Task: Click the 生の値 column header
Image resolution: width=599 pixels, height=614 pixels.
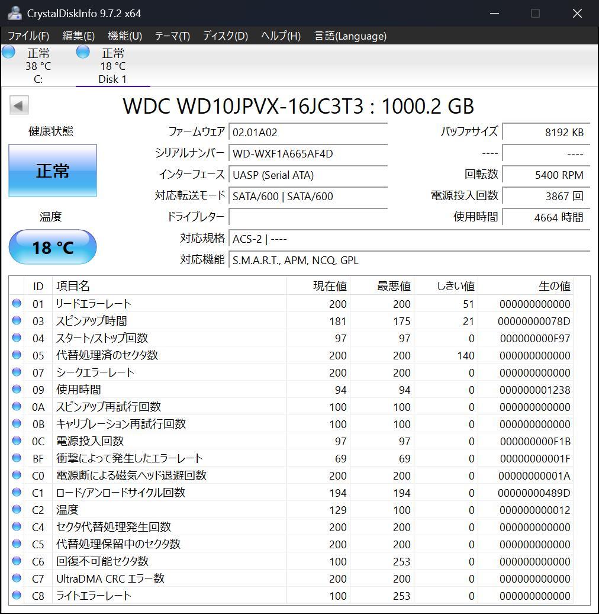Action: point(526,286)
